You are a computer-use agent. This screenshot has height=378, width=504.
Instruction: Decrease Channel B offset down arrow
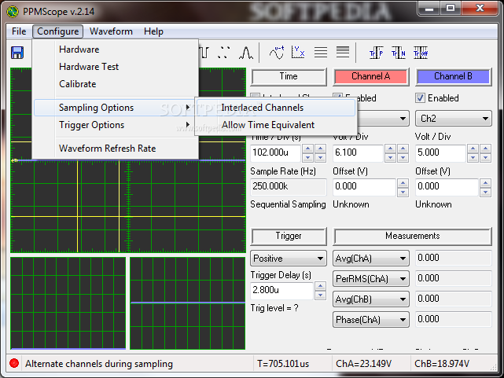click(485, 192)
